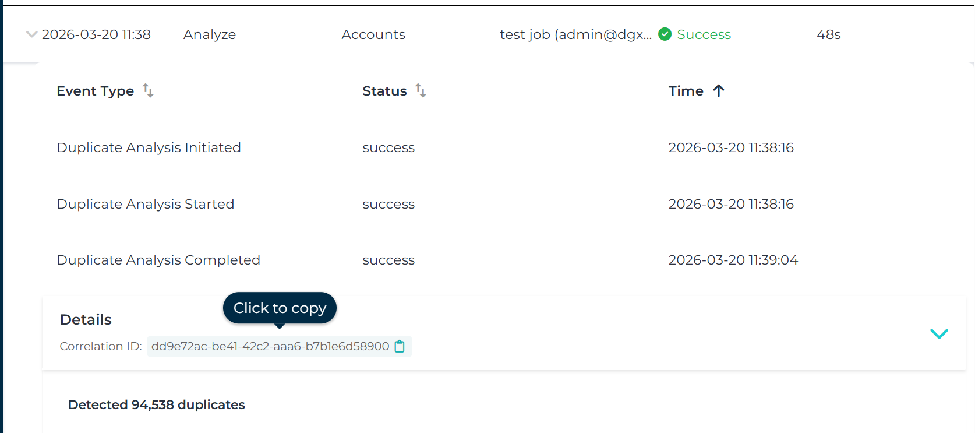Click timestamp 2026-03-20 11:39:04
The width and height of the screenshot is (975, 433).
tap(733, 260)
